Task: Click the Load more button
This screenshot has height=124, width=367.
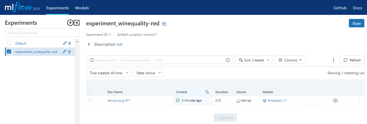Action: pyautogui.click(x=225, y=118)
